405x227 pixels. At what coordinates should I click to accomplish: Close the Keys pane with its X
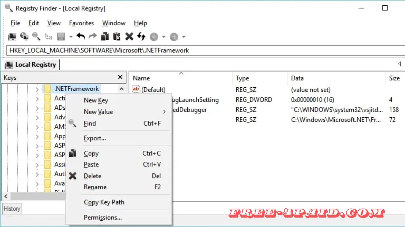pos(120,77)
